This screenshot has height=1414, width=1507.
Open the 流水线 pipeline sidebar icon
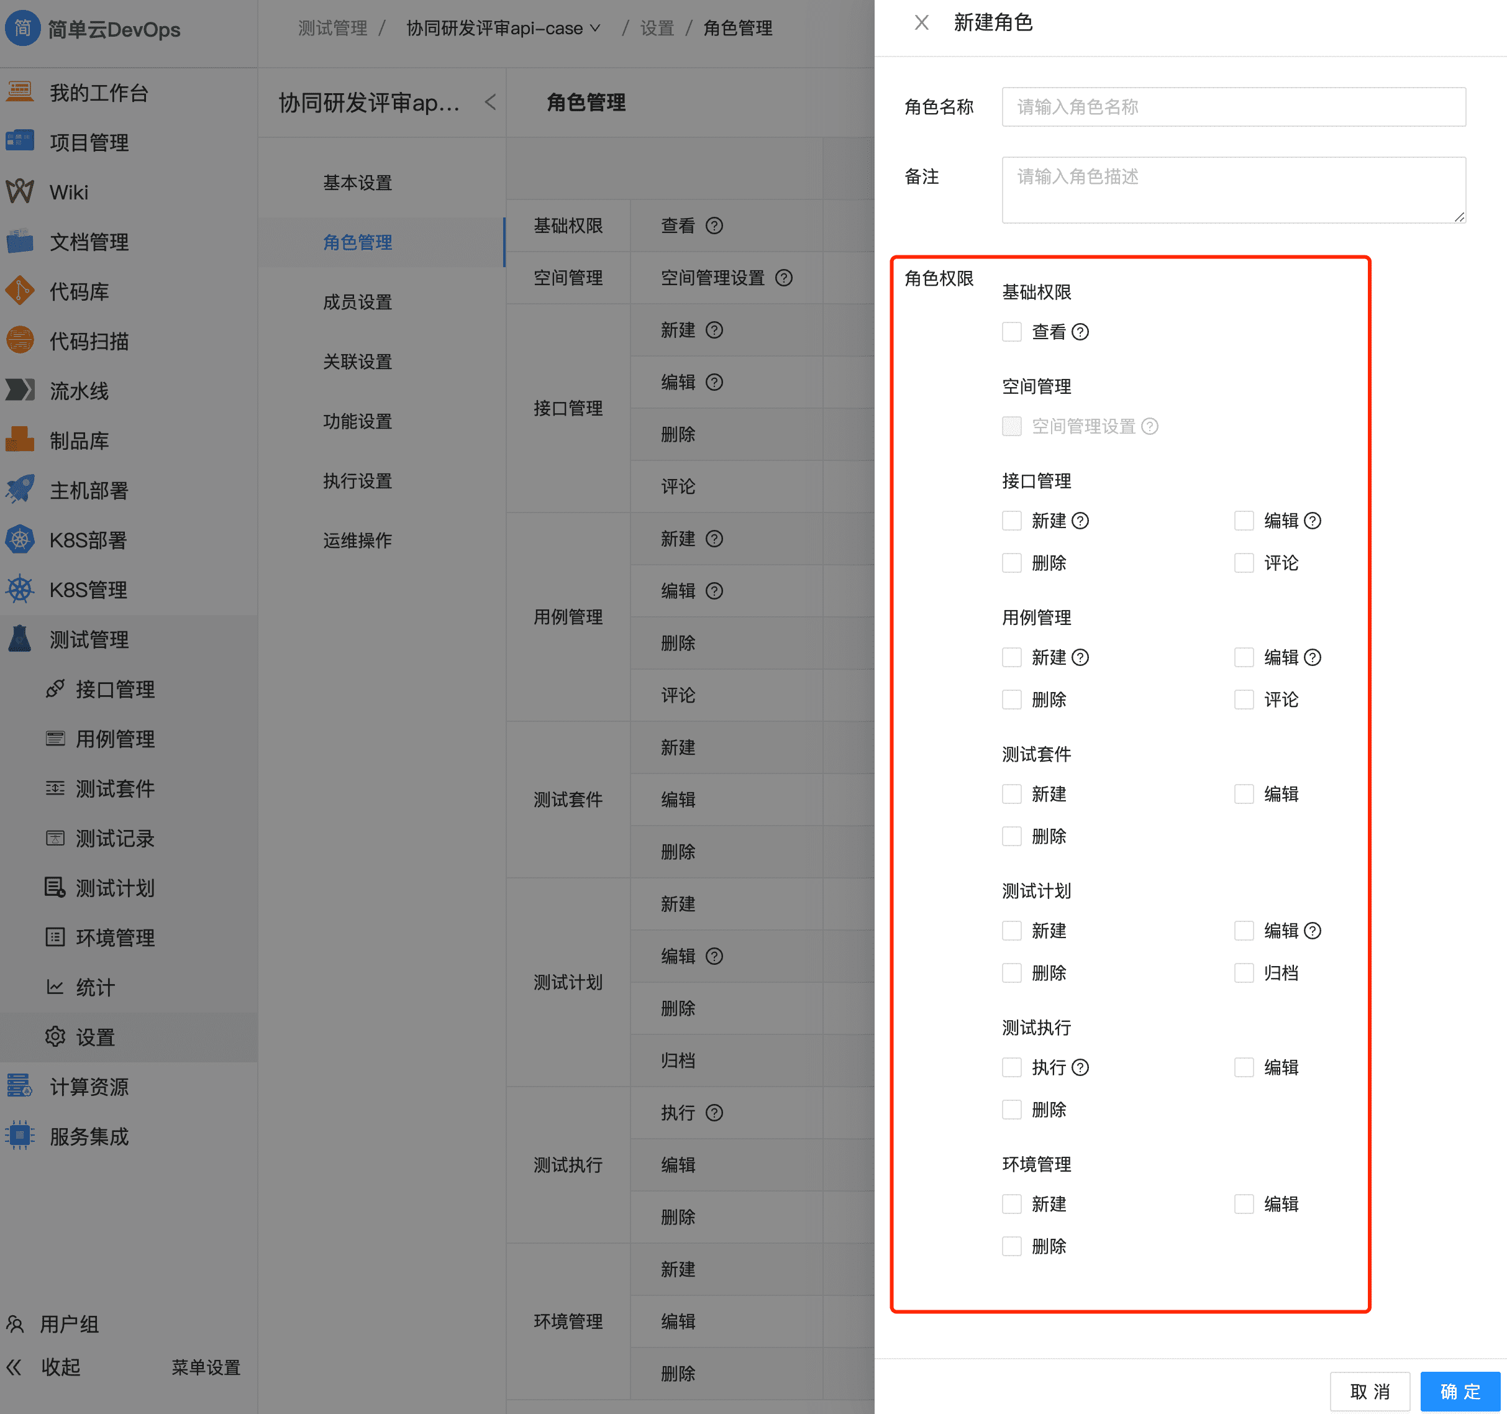click(x=20, y=390)
